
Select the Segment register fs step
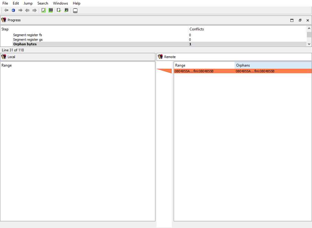(x=27, y=35)
